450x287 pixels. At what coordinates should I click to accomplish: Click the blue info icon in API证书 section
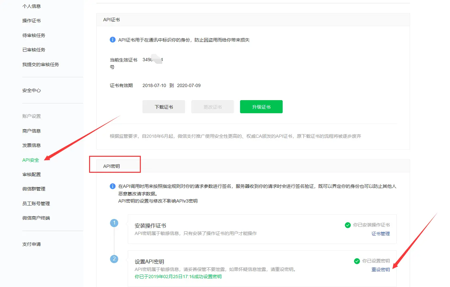pos(112,40)
